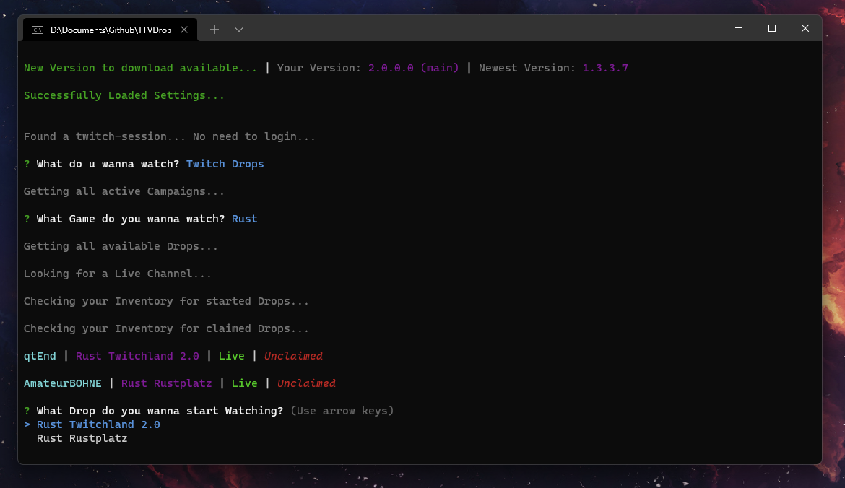Image resolution: width=845 pixels, height=488 pixels.
Task: Maximize the terminal window
Action: pos(772,28)
